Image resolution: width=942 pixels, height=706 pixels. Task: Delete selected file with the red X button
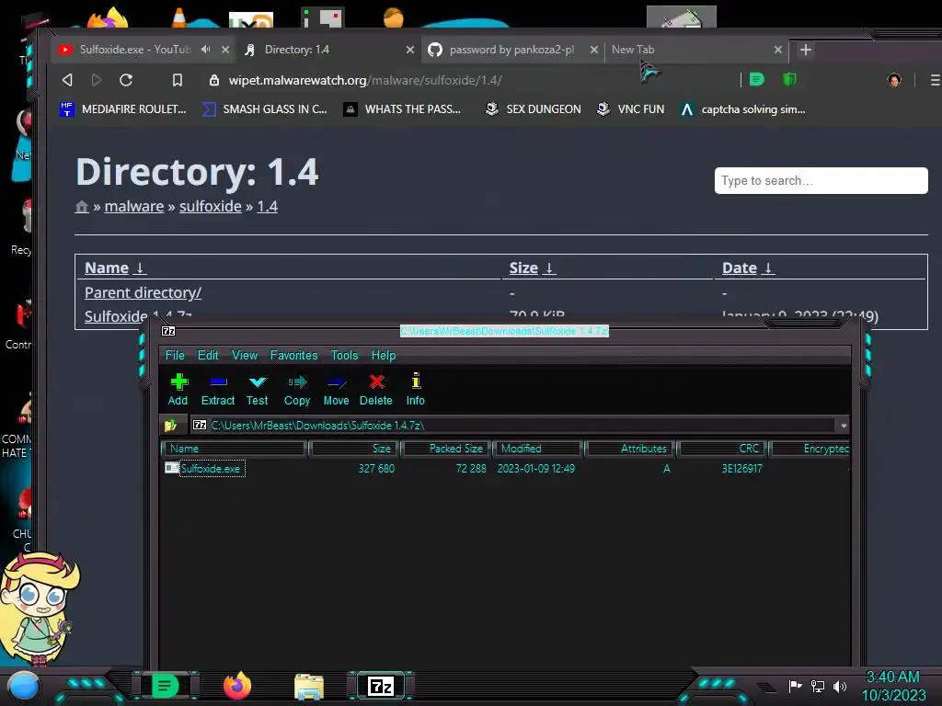tap(376, 389)
